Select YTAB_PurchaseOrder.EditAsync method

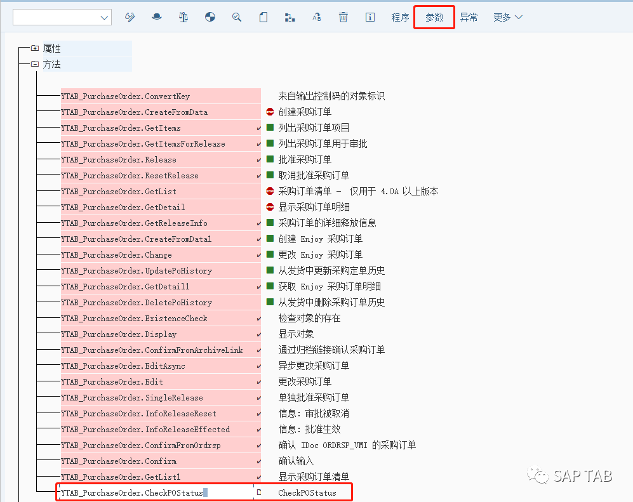click(x=161, y=366)
